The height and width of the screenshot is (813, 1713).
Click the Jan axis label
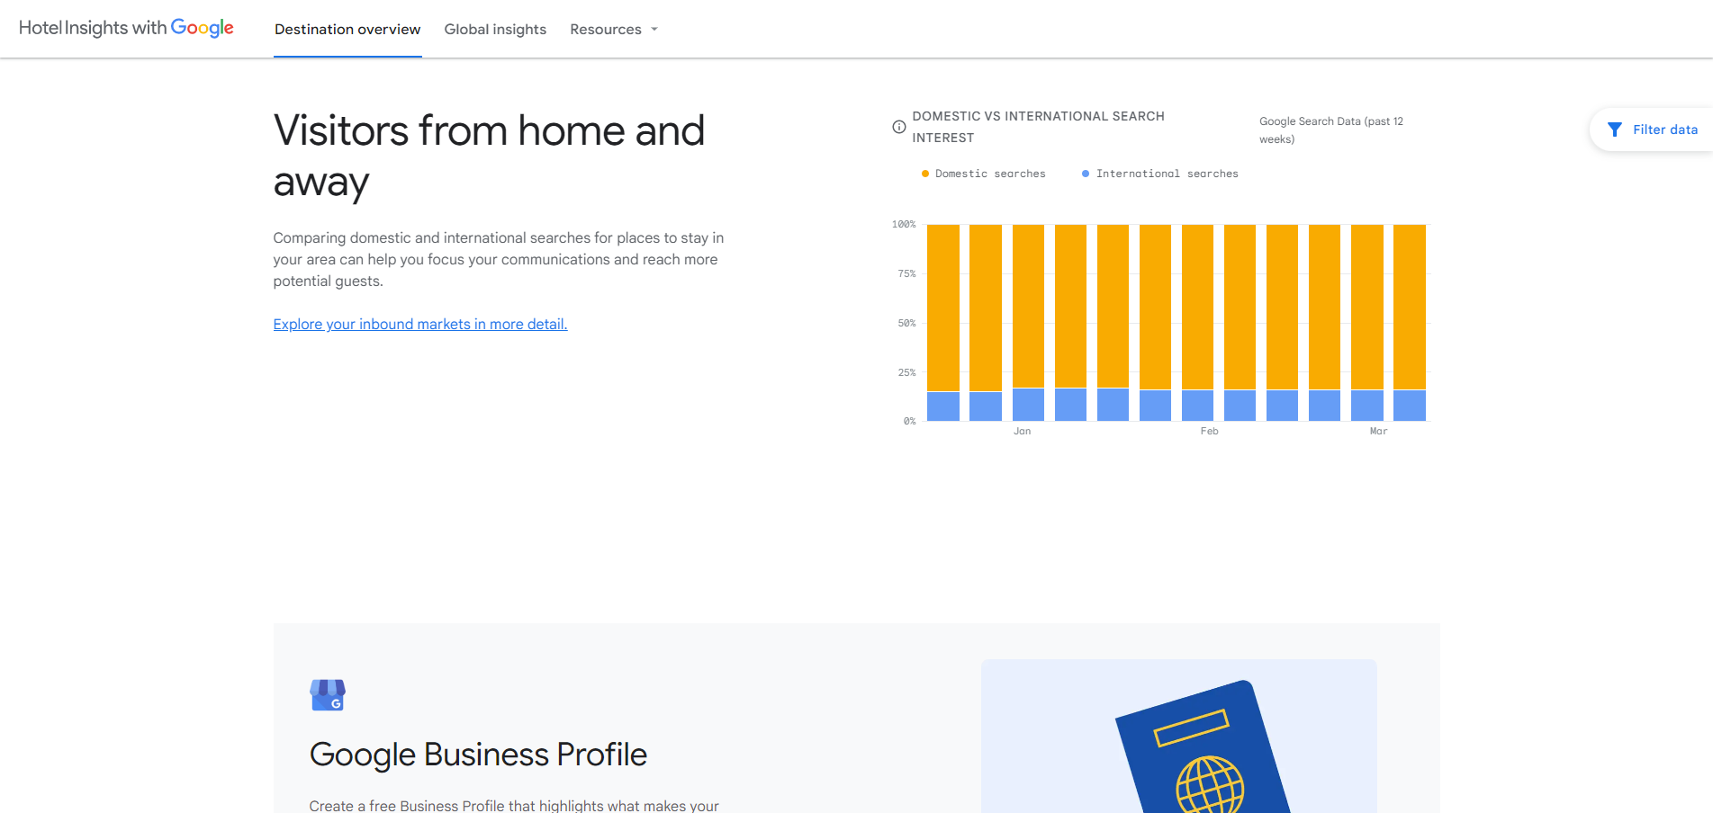click(x=1023, y=432)
